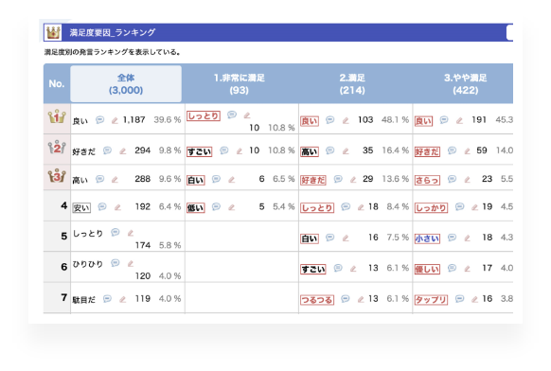
Task: Open comment bubble beside 小さい in やや満足 column
Action: [452, 238]
